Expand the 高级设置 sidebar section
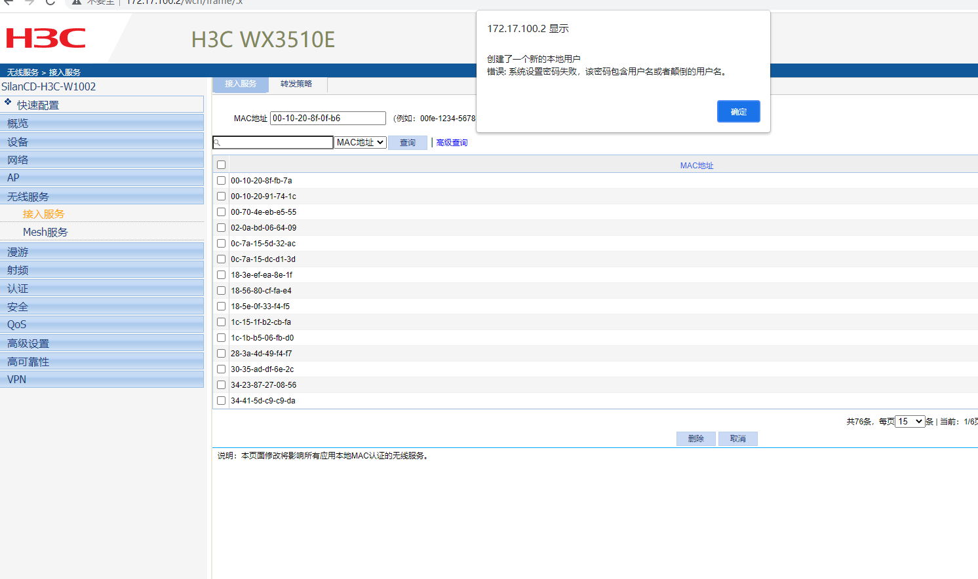 tap(102, 343)
